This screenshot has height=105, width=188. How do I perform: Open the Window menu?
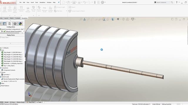pyautogui.click(x=49, y=2)
